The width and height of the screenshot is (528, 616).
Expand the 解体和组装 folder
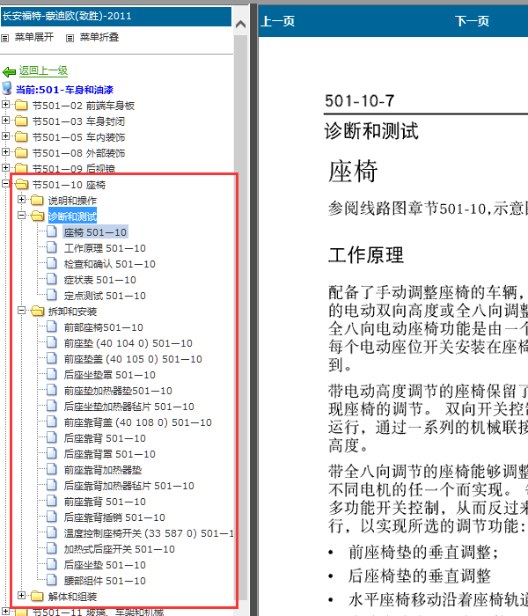point(22,596)
